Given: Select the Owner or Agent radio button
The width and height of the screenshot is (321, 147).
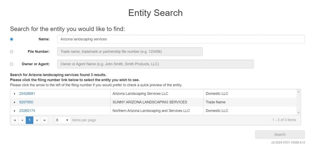Looking at the screenshot, I should click(12, 64).
